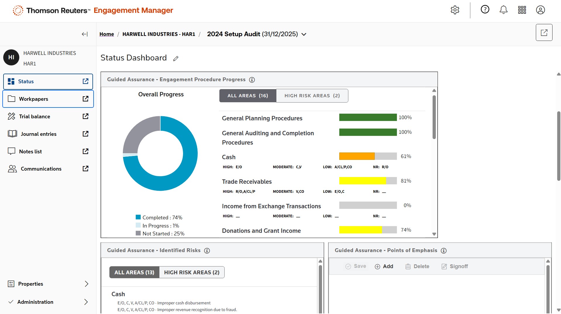This screenshot has height=314, width=561.
Task: Edit Status Dashboard with pencil icon
Action: point(176,59)
